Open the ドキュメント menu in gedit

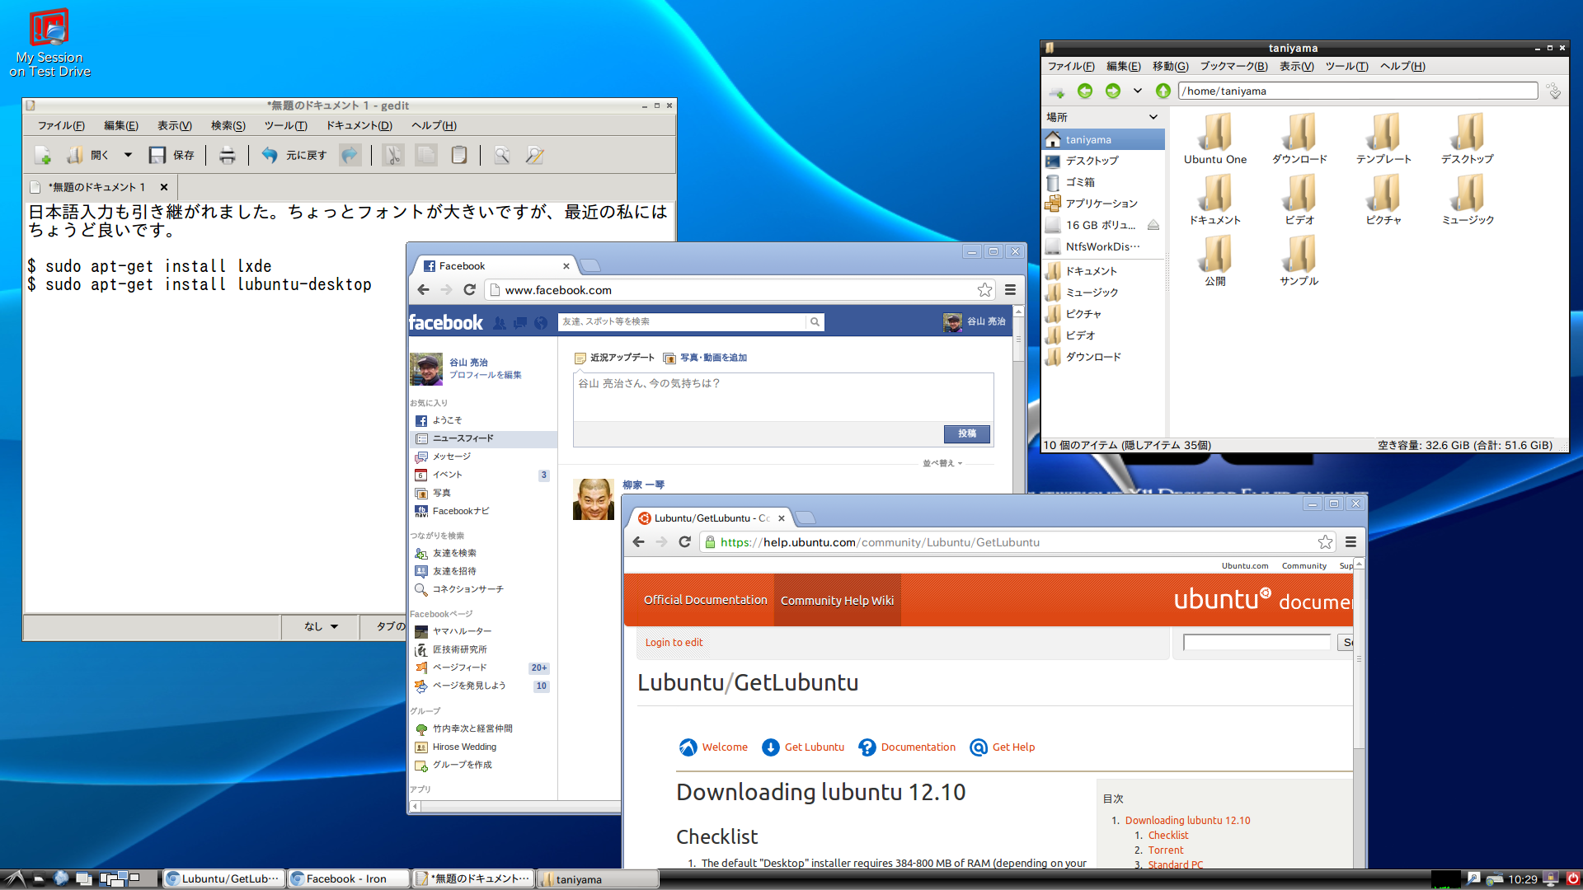359,125
